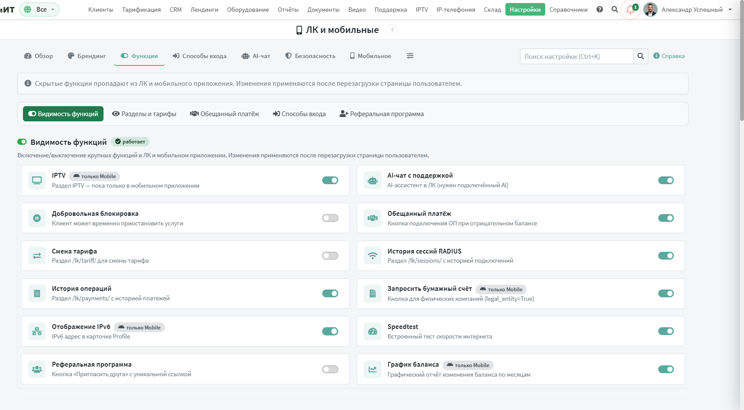Image resolution: width=744 pixels, height=410 pixels.
Task: Open notifications bell icon
Action: pyautogui.click(x=630, y=10)
